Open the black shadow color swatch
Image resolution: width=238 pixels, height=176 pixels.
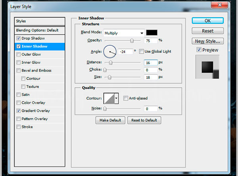point(152,33)
